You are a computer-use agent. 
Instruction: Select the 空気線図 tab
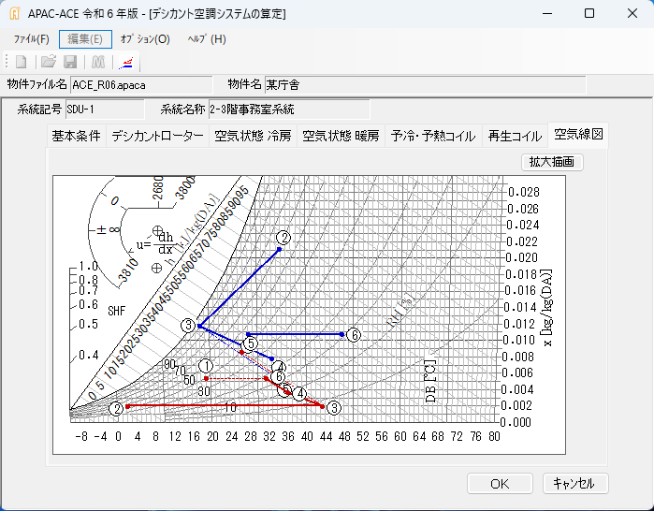pos(578,135)
